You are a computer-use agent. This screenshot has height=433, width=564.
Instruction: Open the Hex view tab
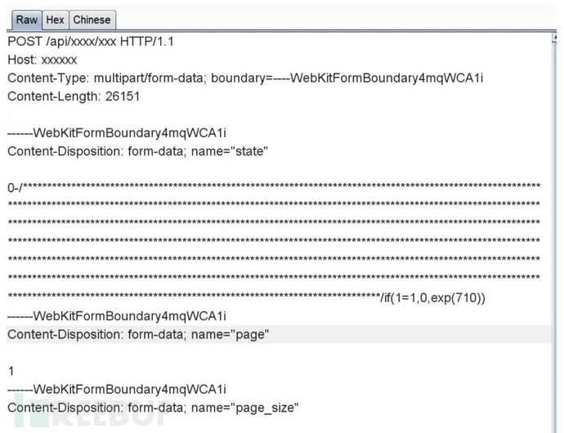[x=55, y=20]
